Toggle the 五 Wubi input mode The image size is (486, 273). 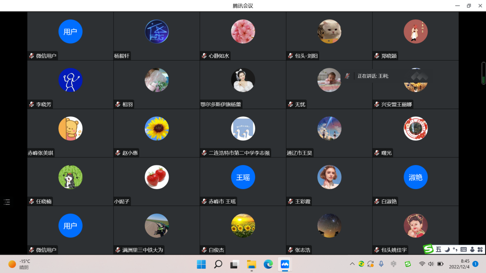click(x=438, y=250)
